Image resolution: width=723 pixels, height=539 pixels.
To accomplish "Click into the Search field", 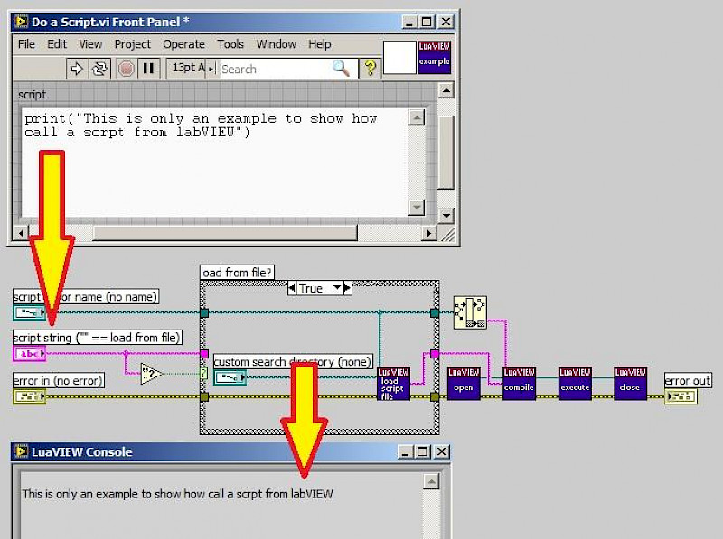I will tap(274, 69).
